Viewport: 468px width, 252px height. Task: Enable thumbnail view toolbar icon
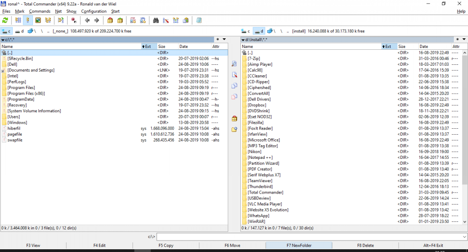click(38, 20)
